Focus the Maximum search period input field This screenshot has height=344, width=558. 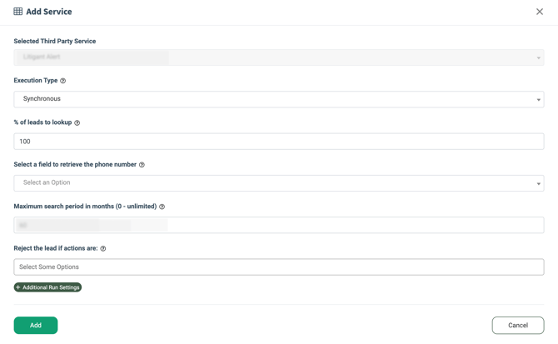(x=278, y=225)
